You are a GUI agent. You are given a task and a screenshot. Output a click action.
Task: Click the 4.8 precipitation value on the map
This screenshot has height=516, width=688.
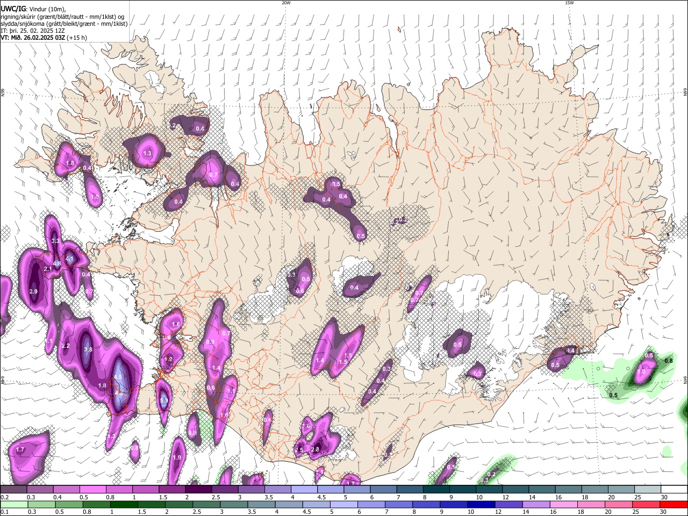(57, 264)
